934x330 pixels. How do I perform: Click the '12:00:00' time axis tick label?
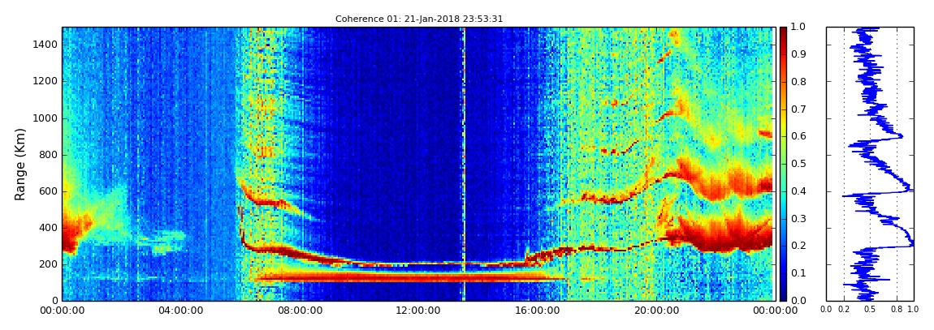coord(417,310)
